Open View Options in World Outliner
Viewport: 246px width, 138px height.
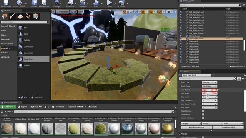click(237, 66)
